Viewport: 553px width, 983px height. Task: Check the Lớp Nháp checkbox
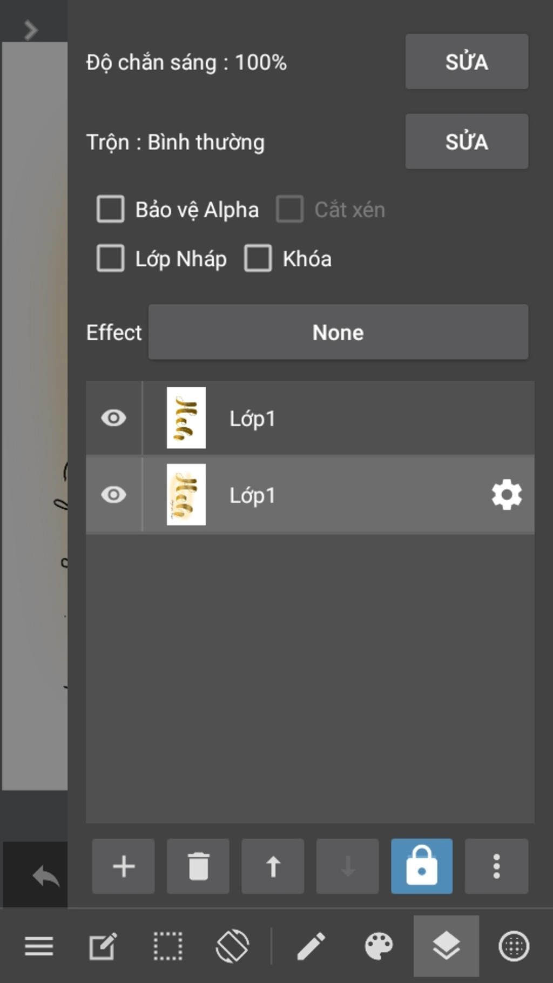click(111, 258)
